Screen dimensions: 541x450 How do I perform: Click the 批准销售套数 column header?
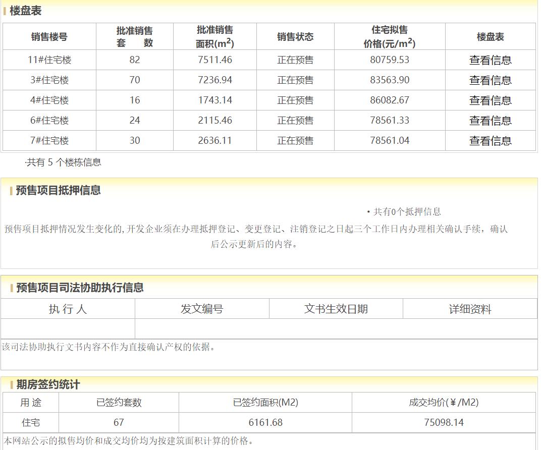pos(135,36)
